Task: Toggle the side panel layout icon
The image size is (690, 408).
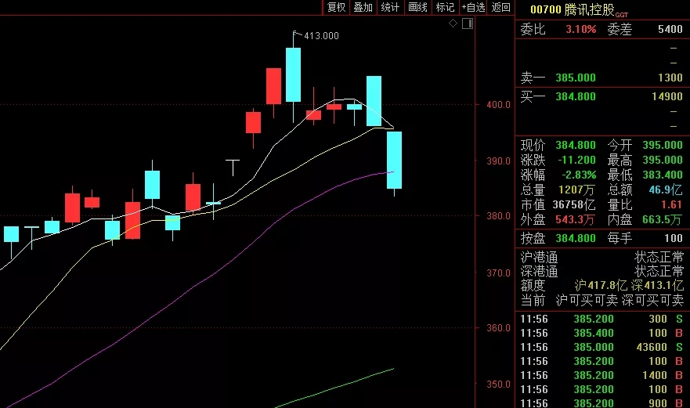Action: [x=468, y=24]
